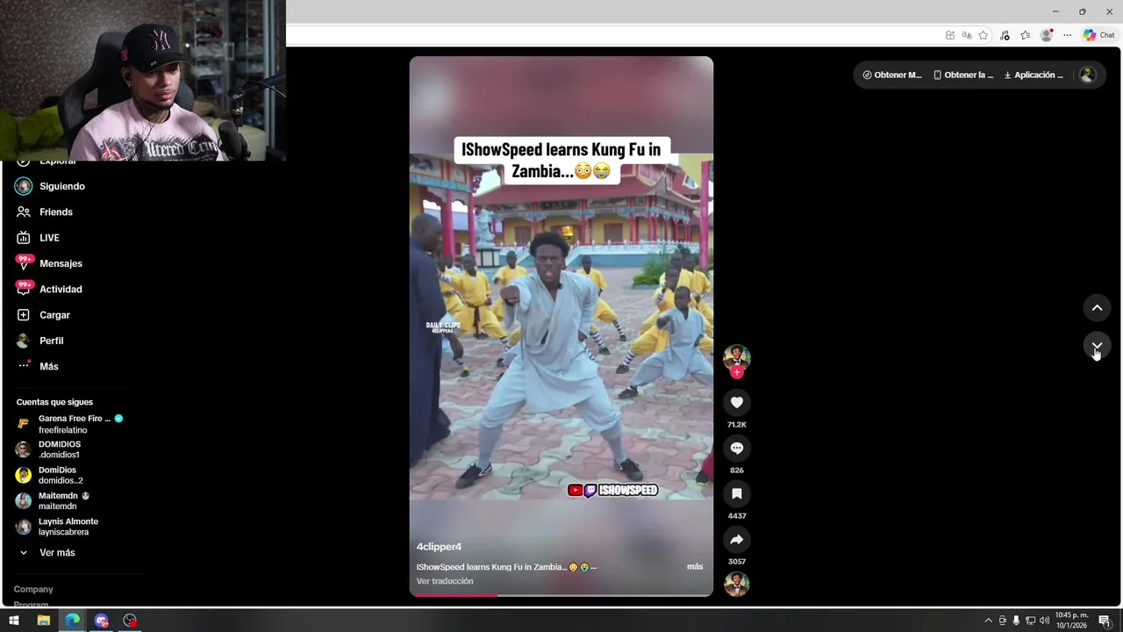Image resolution: width=1123 pixels, height=632 pixels.
Task: Open Edge split screen icon
Action: pos(950,35)
